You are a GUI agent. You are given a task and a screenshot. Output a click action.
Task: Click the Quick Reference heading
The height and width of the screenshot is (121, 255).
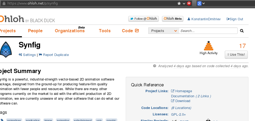(147, 85)
